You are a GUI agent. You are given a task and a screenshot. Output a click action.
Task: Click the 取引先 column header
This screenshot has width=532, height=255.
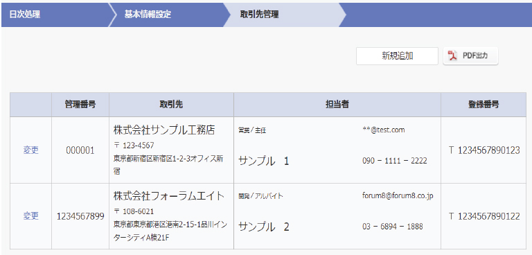click(x=171, y=105)
